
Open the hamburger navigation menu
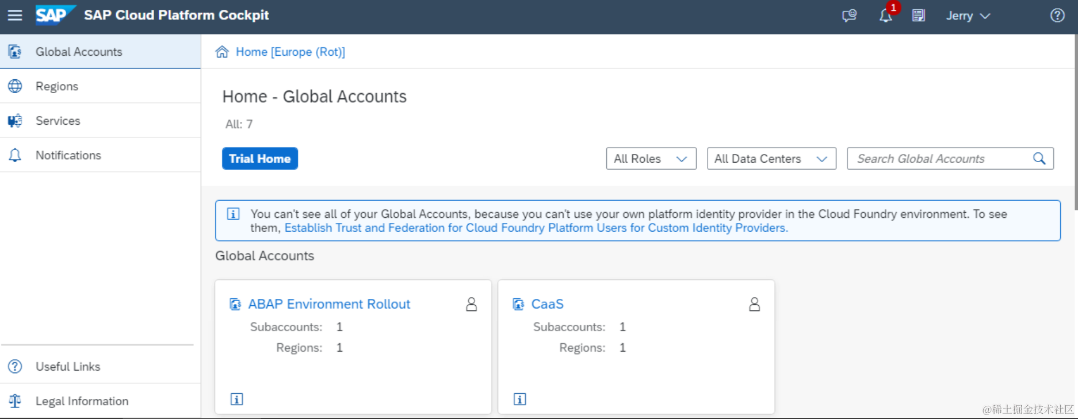tap(15, 16)
